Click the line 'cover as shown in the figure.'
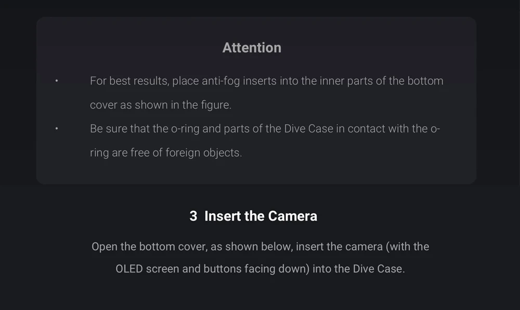This screenshot has width=520, height=310. click(160, 105)
